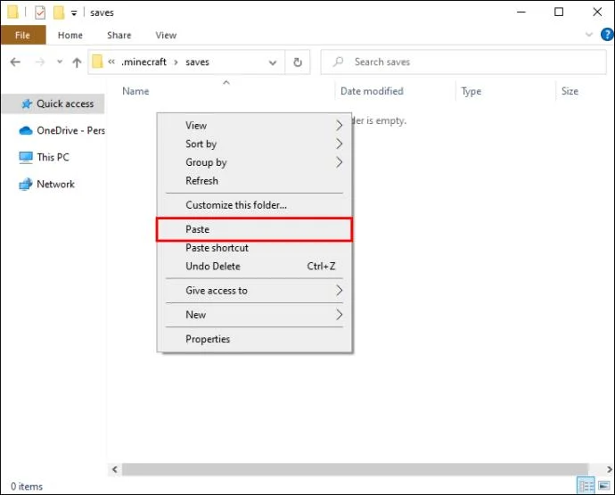Go up one folder level
Screen dimensions: 615x495
click(77, 62)
